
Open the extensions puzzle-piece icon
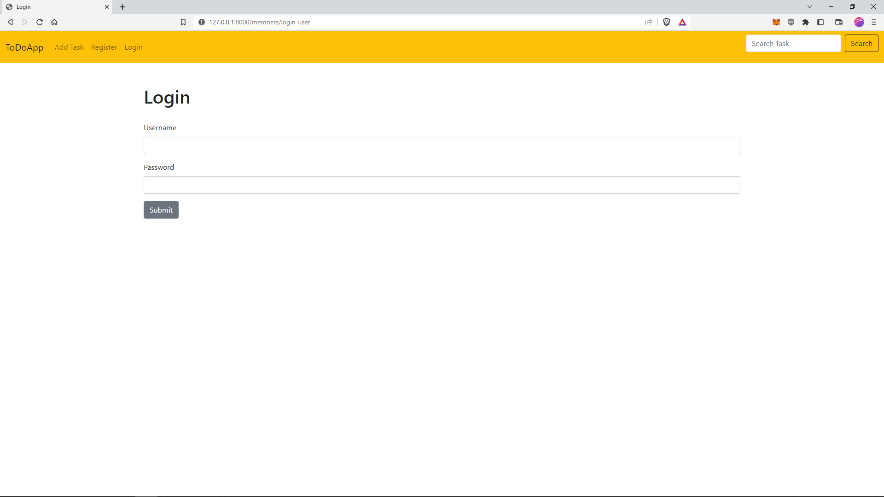[806, 22]
